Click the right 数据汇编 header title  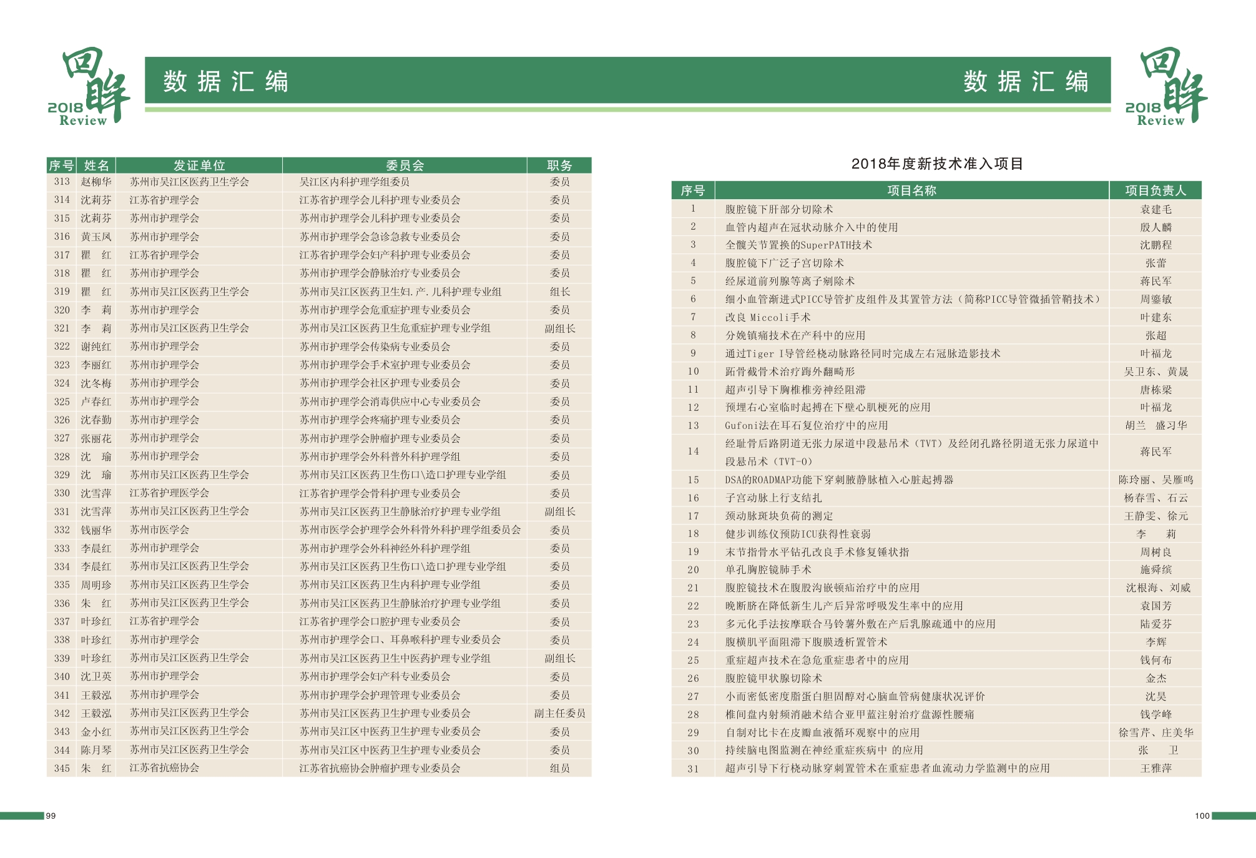click(x=1025, y=82)
